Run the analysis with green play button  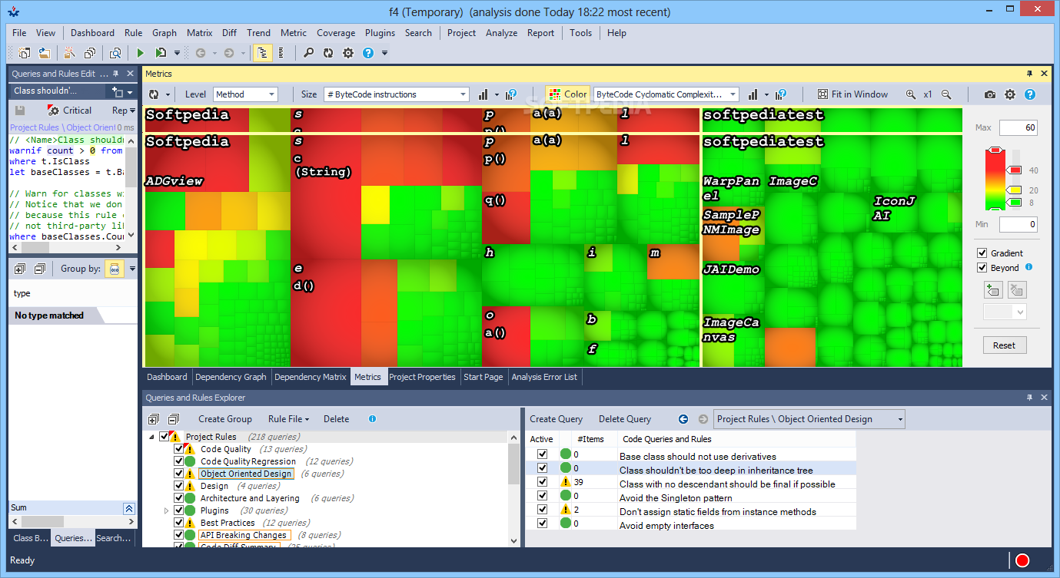coord(140,53)
